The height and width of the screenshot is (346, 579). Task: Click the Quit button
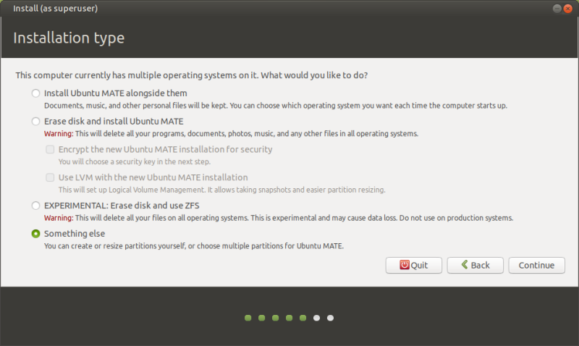coord(413,265)
